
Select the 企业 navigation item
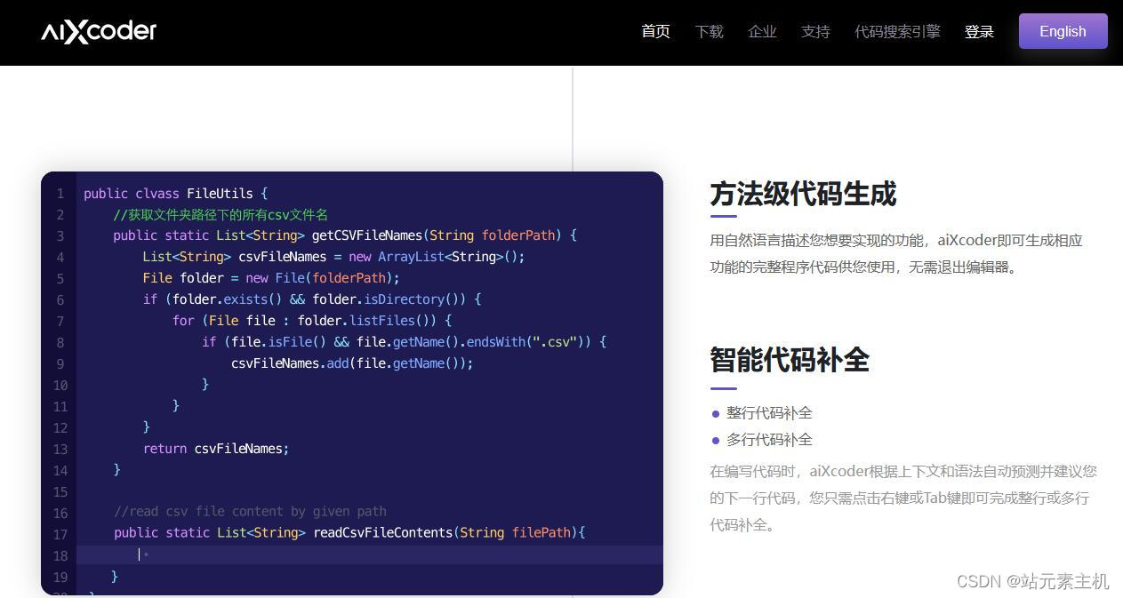pos(762,31)
